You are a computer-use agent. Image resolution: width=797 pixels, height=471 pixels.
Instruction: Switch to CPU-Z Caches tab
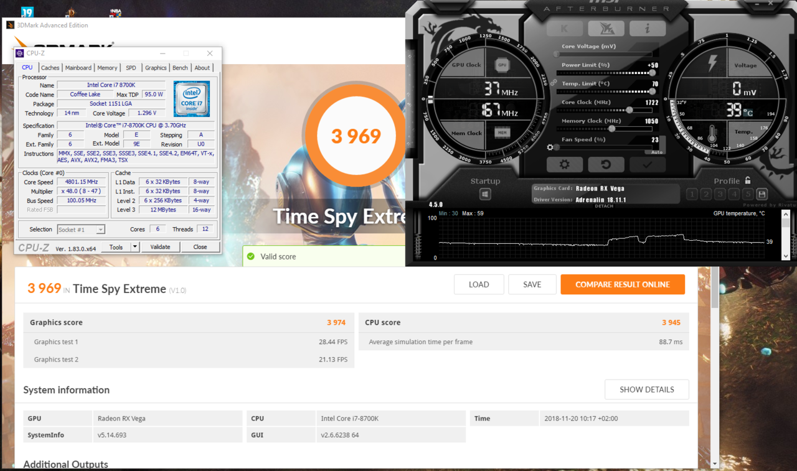point(50,68)
